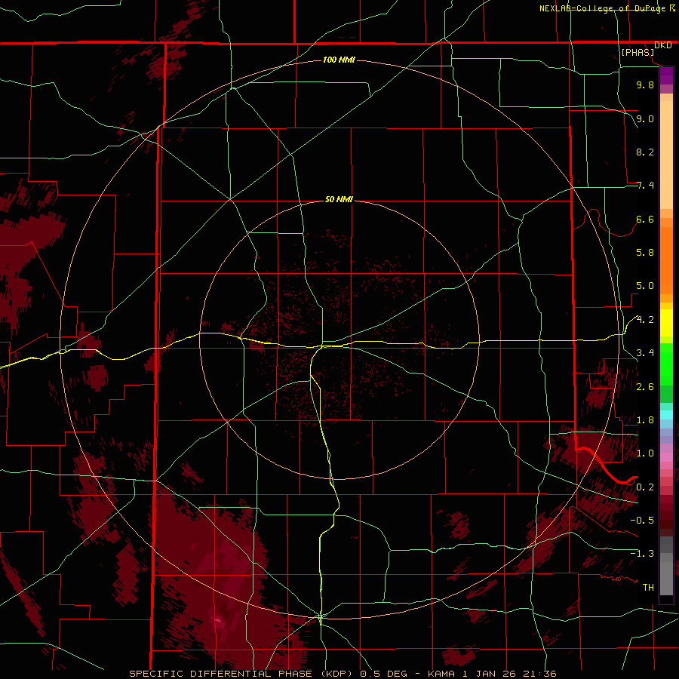Click the 6.6 scale value

tap(645, 219)
